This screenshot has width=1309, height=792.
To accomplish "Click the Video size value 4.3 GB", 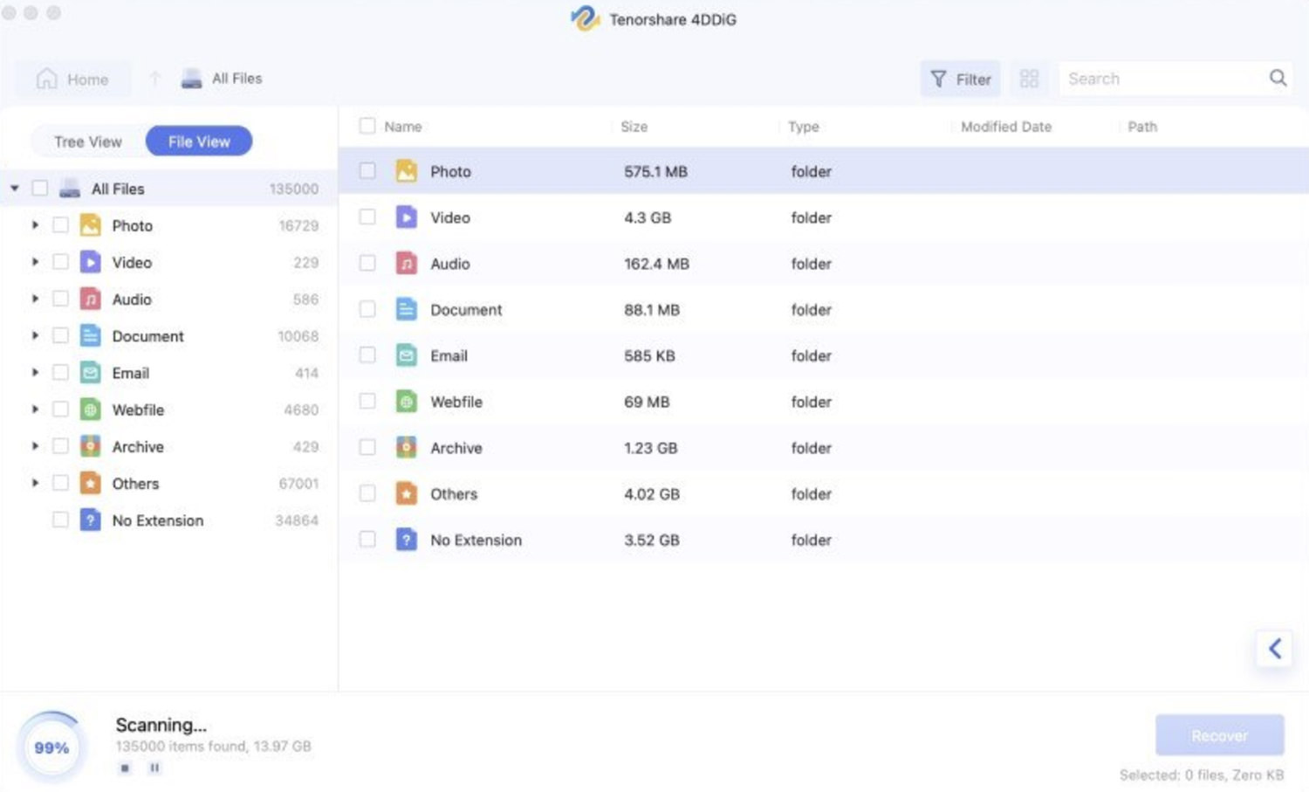I will (648, 217).
